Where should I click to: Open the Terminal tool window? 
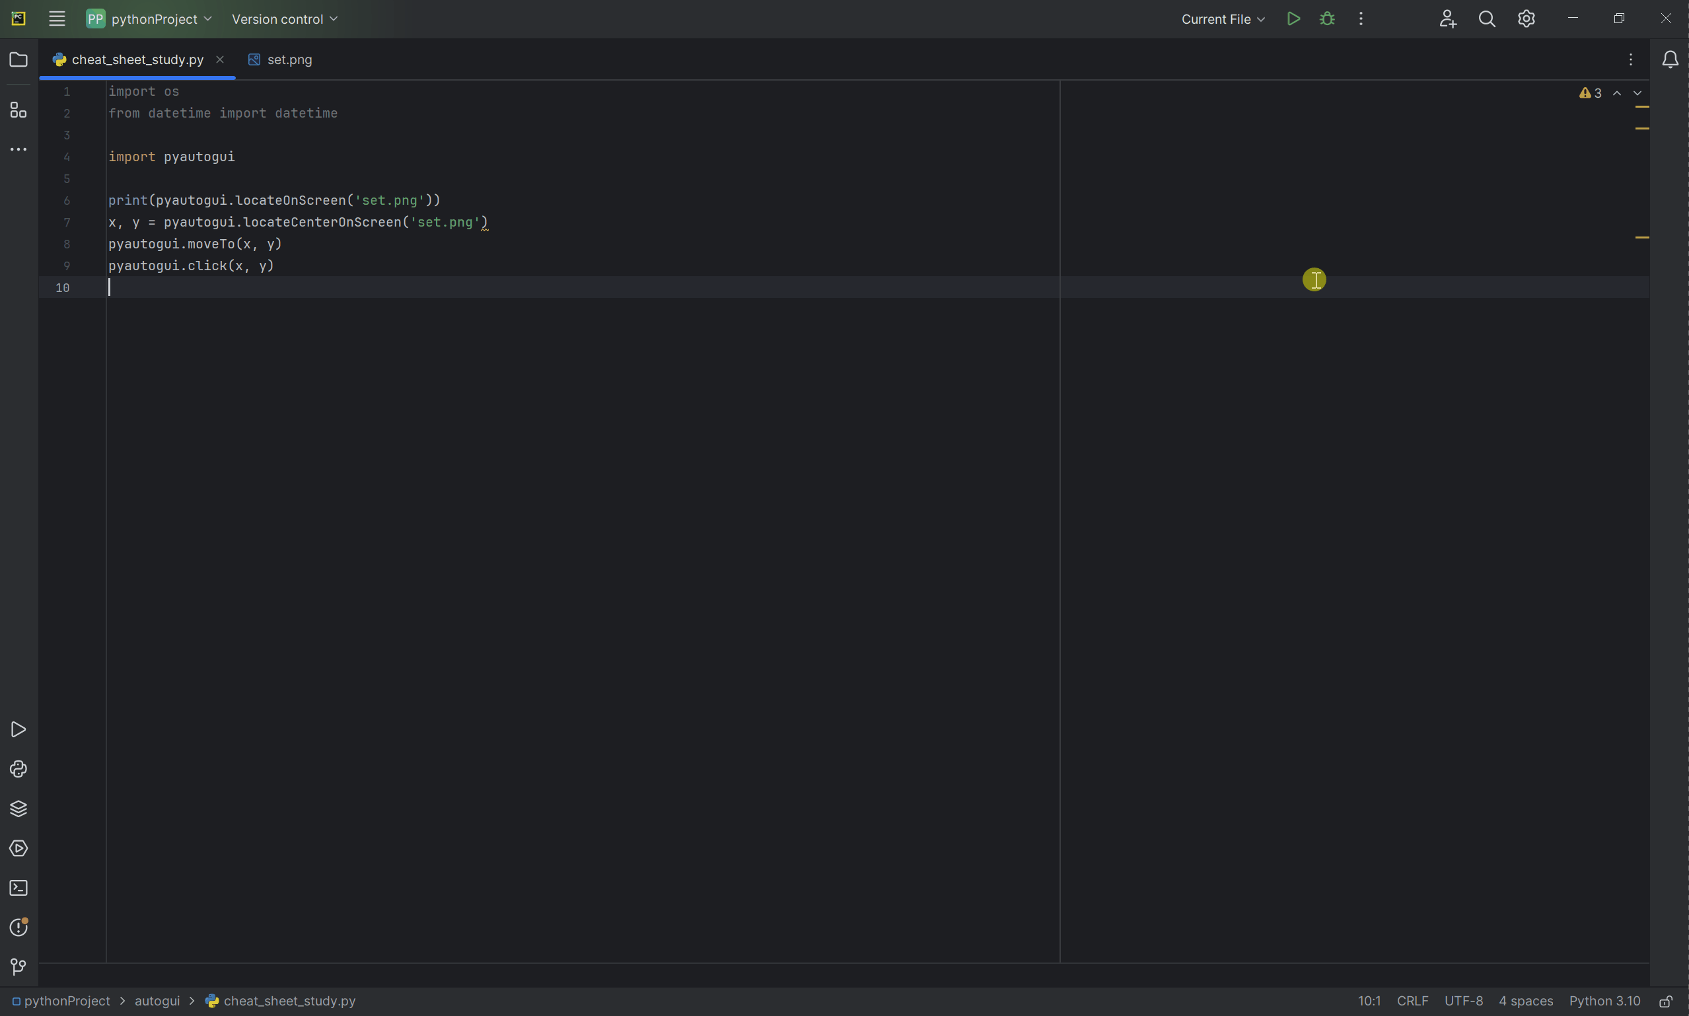click(18, 888)
